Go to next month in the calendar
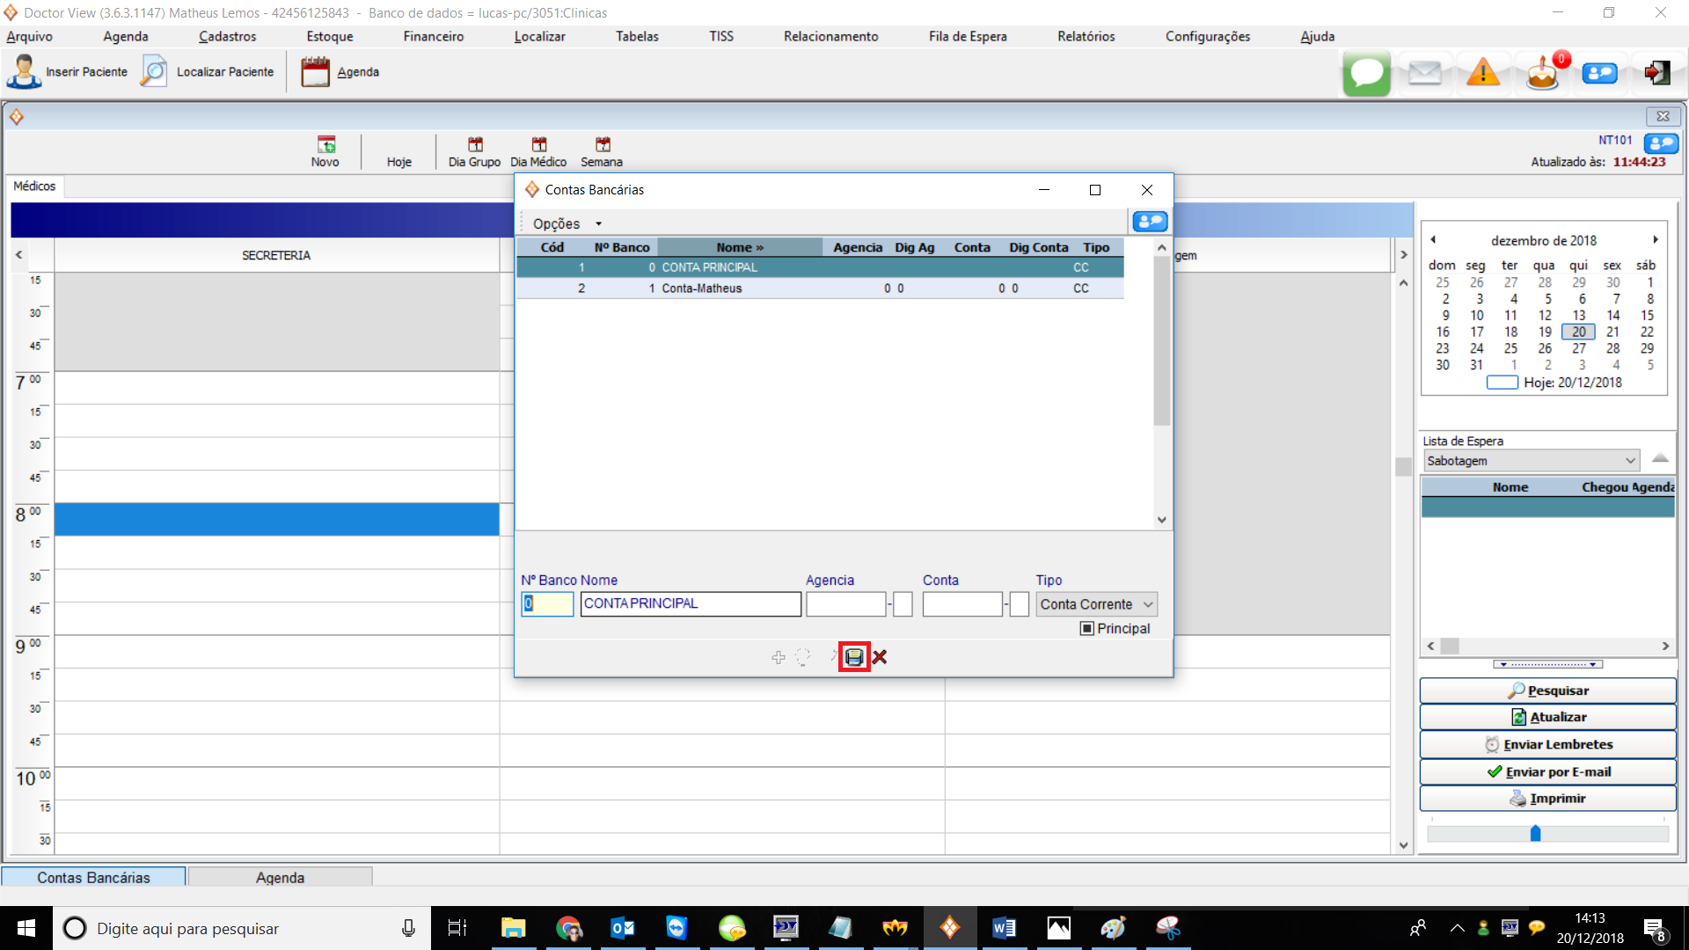Viewport: 1689px width, 950px height. click(x=1655, y=240)
